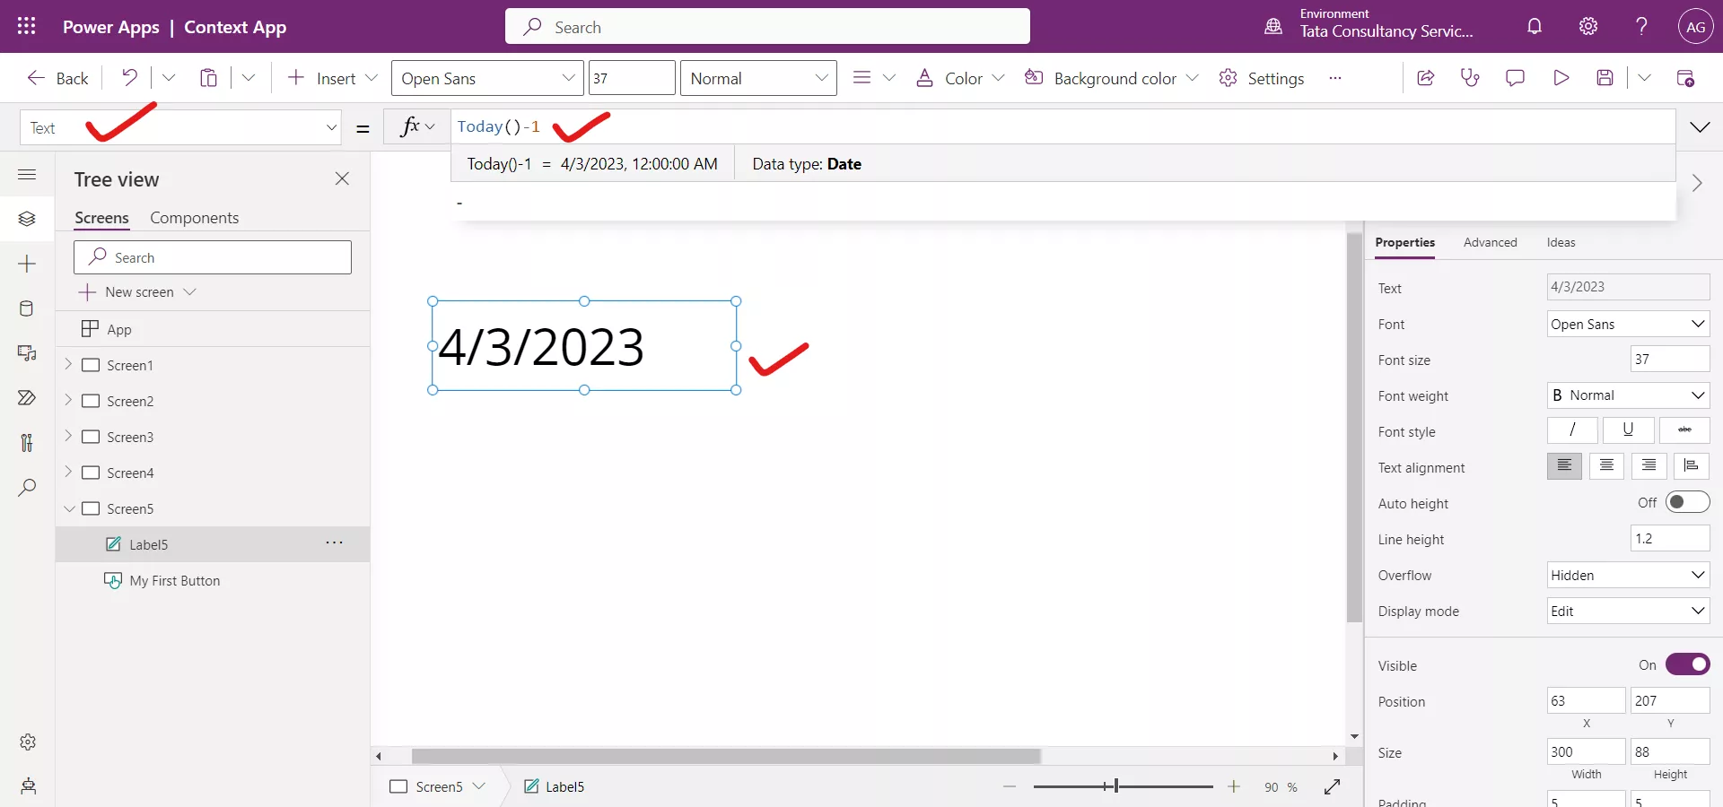Open Comments

(1515, 78)
